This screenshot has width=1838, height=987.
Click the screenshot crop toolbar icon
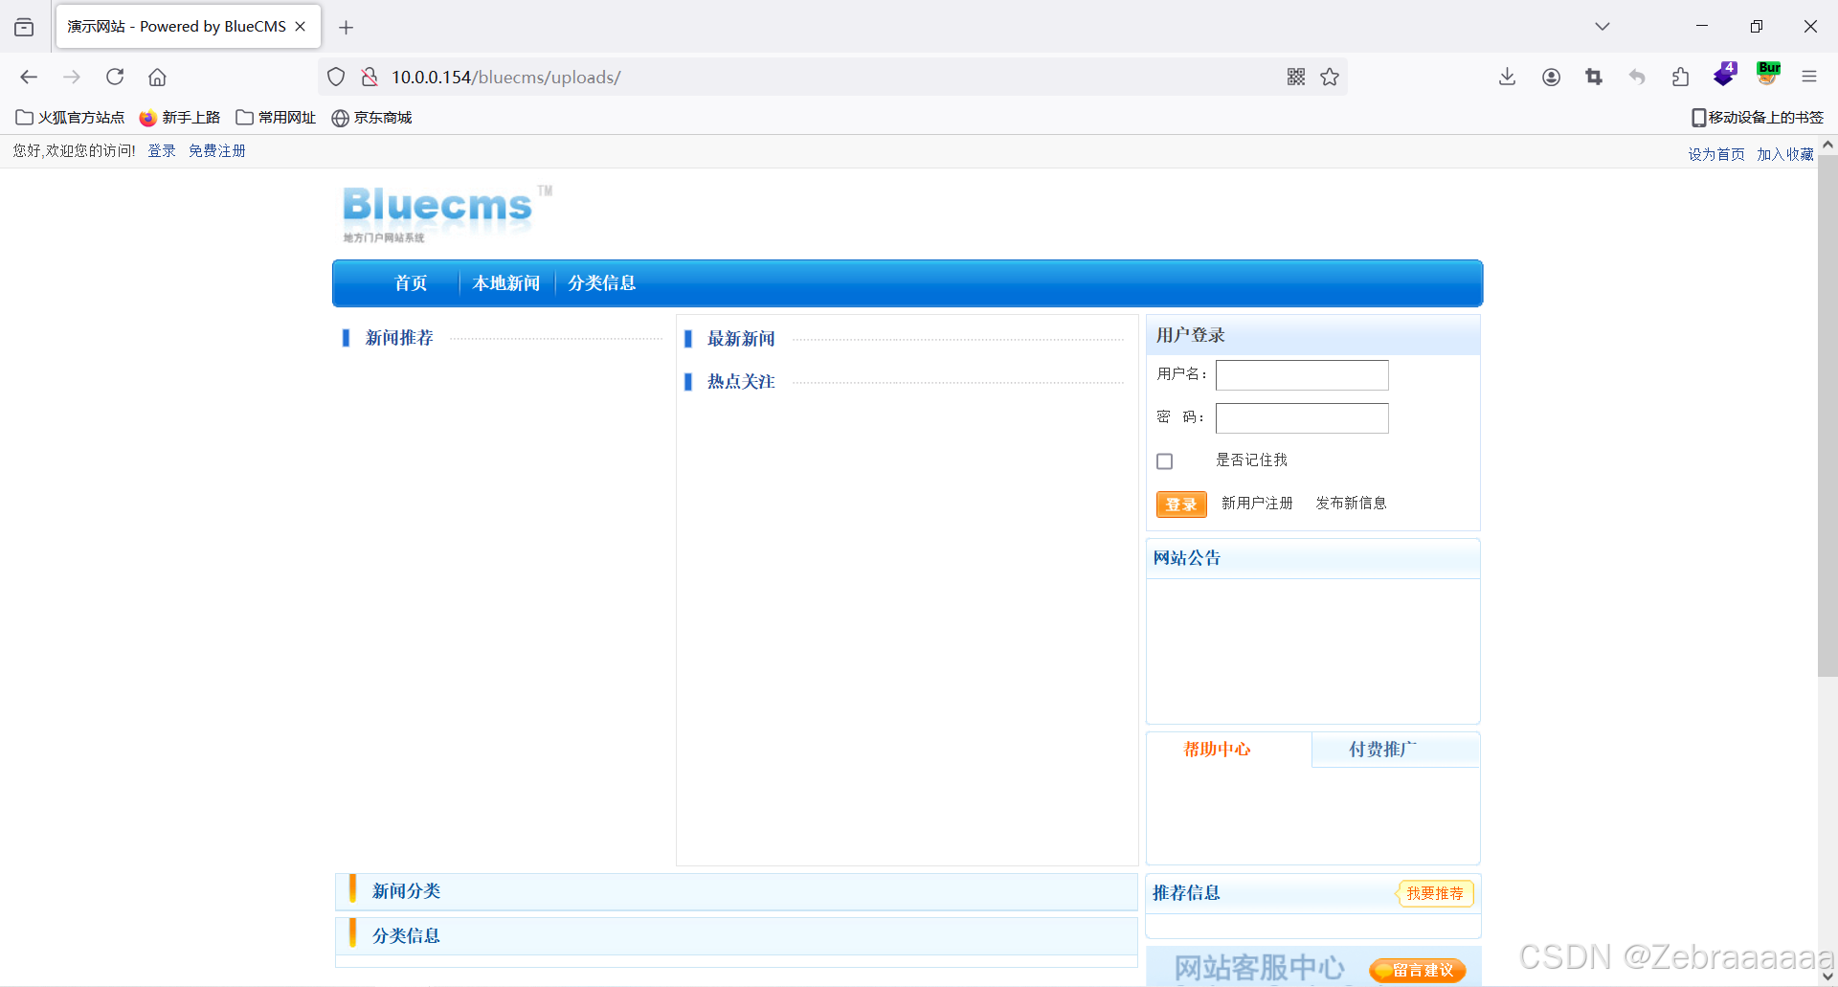pos(1594,77)
